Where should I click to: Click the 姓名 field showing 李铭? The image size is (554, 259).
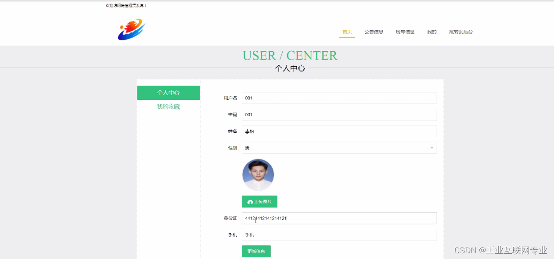338,131
